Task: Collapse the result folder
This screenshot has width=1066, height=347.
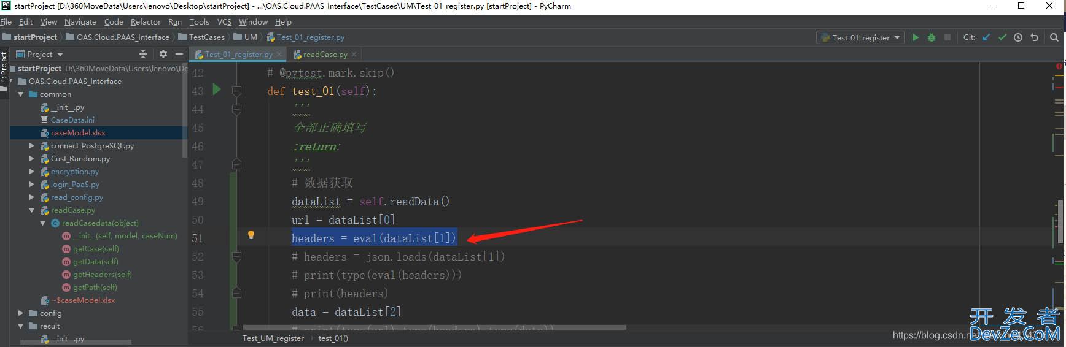Action: pos(21,326)
